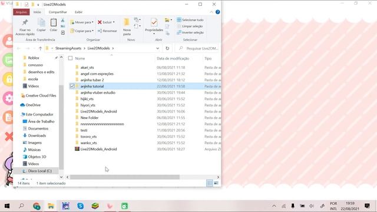Expand the Excluir dropdown arrow
The width and height of the screenshot is (377, 212).
click(114, 22)
